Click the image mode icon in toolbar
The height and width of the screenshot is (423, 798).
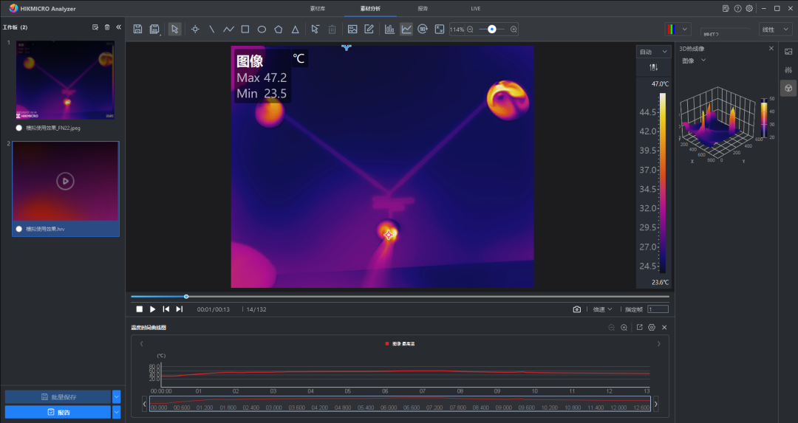pyautogui.click(x=352, y=29)
